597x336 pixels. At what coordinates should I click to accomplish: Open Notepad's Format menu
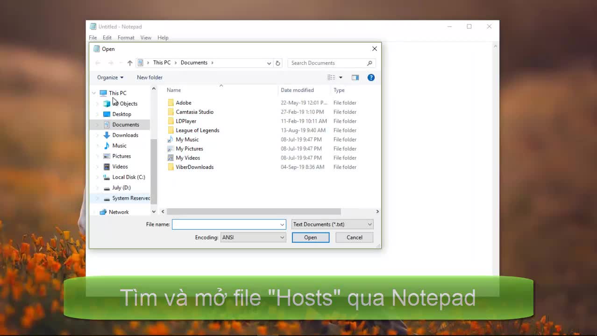pyautogui.click(x=126, y=38)
